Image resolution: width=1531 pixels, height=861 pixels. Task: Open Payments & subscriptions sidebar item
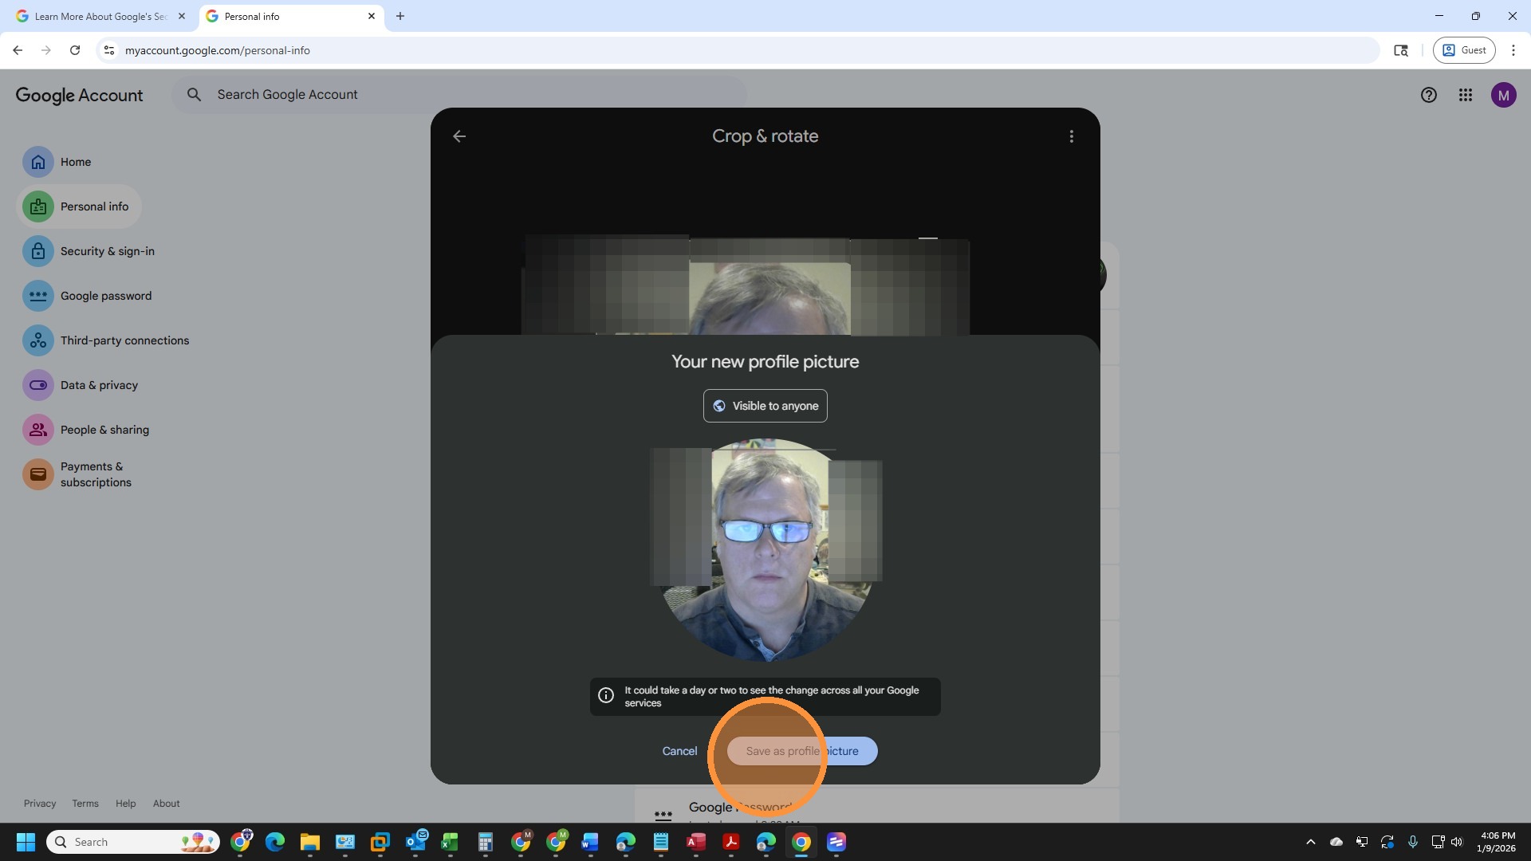[96, 474]
